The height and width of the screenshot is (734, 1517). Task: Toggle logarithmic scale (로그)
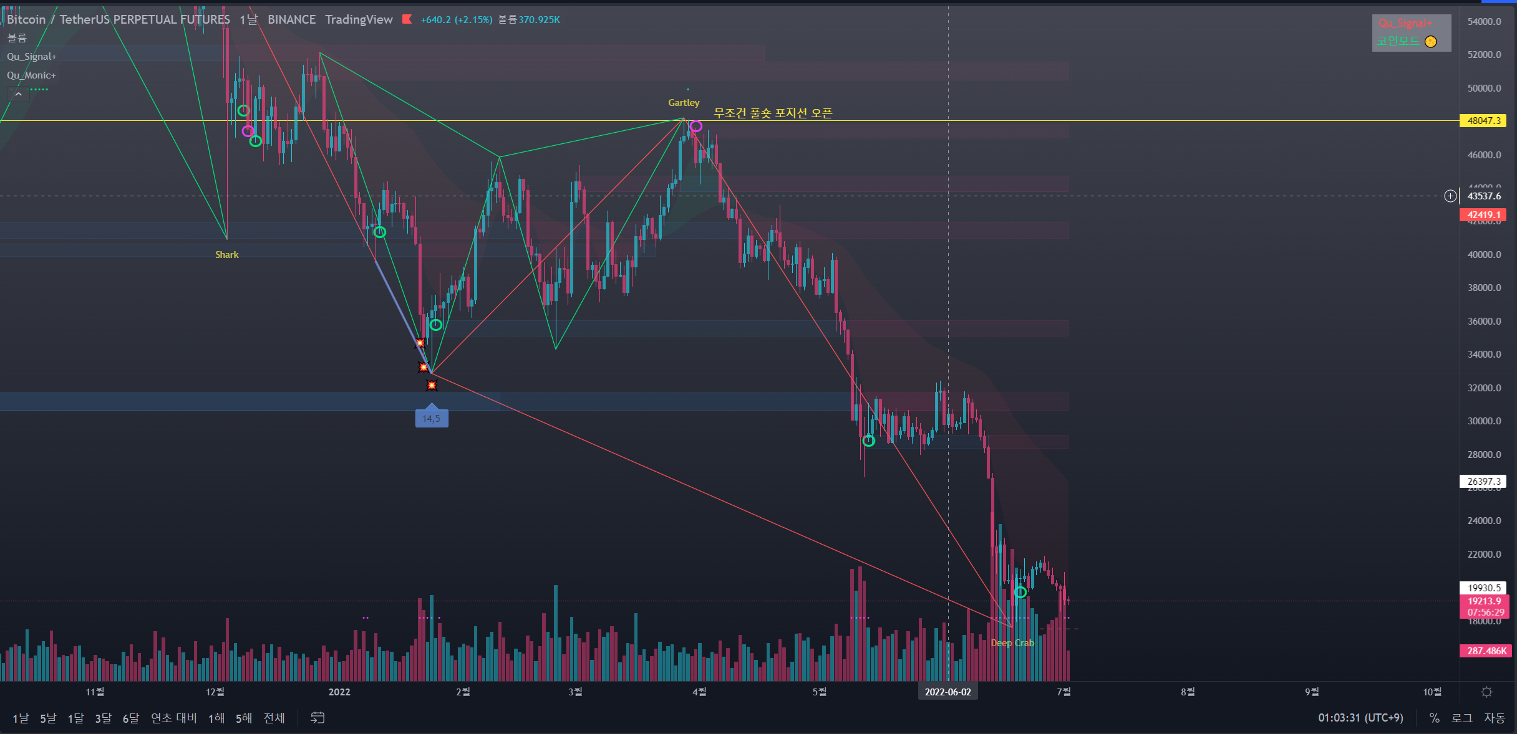click(1461, 718)
